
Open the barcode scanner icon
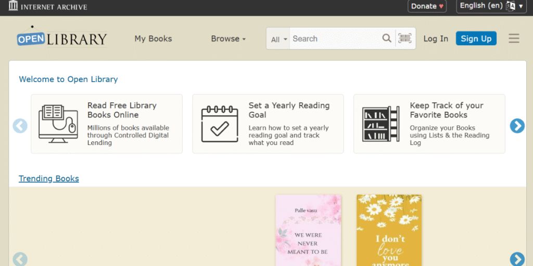click(x=404, y=38)
